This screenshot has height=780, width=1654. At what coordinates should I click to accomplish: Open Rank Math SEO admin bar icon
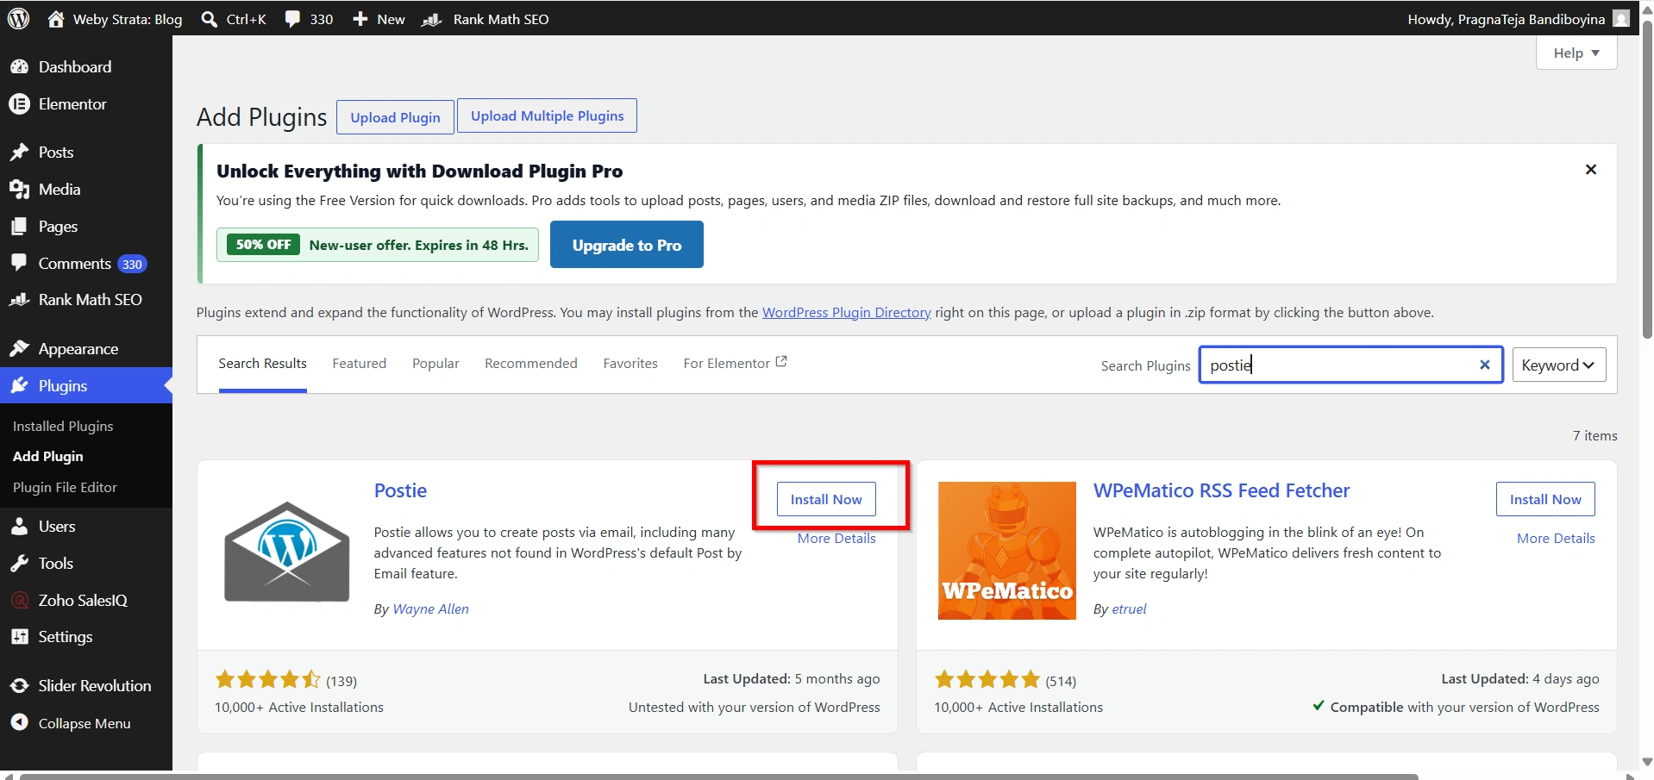(x=431, y=19)
